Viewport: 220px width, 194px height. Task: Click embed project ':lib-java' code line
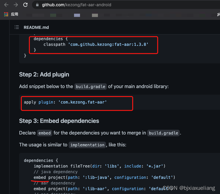click(104, 178)
